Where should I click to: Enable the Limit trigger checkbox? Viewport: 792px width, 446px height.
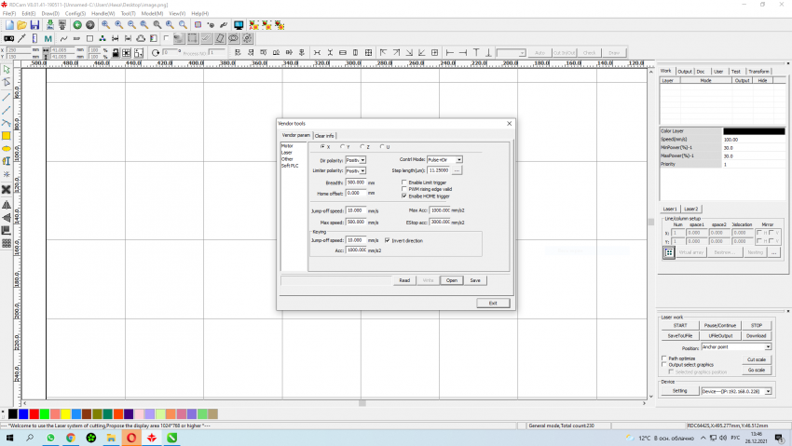(x=404, y=182)
